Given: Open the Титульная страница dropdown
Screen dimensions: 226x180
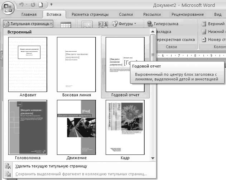Looking at the screenshot, I should [28, 24].
